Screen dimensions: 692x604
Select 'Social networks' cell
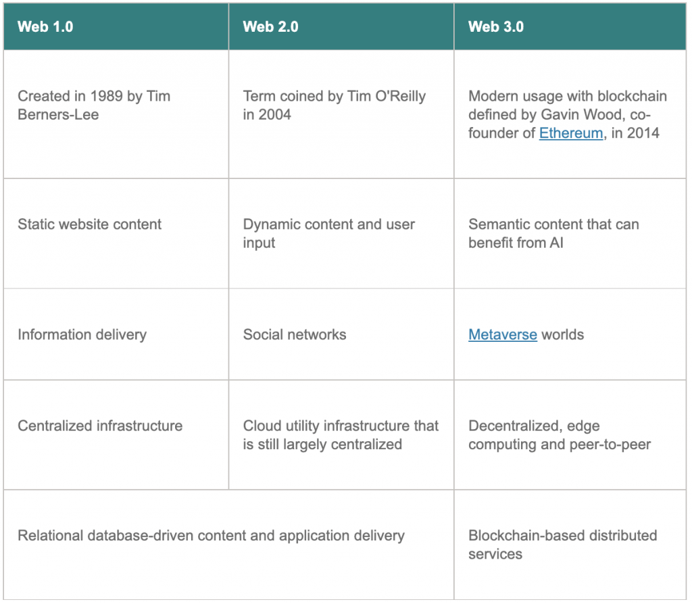[341, 334]
